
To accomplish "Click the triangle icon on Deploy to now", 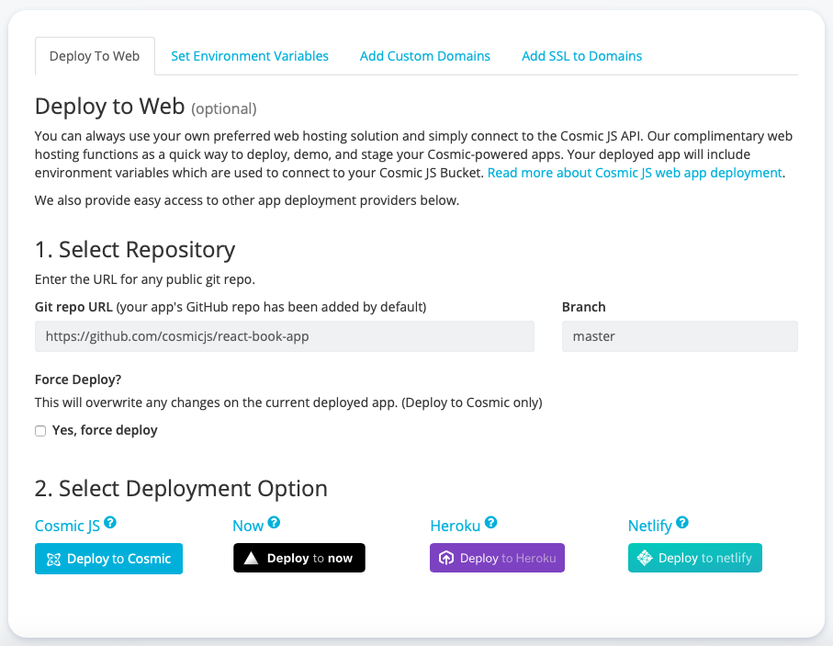I will (252, 557).
